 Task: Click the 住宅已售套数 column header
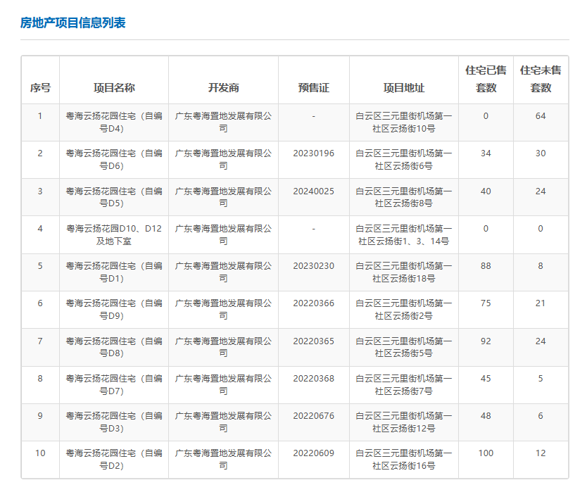[486, 80]
